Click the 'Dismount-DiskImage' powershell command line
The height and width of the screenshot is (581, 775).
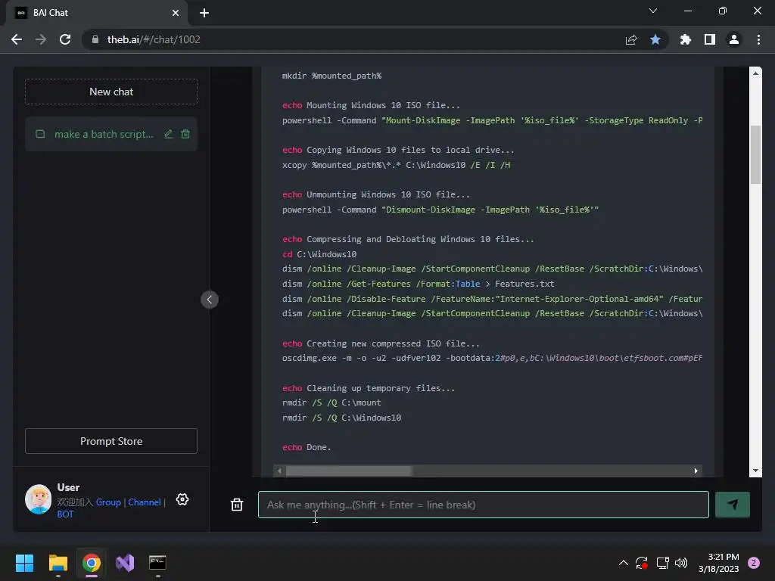click(x=440, y=210)
